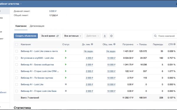
Task: Toggle play status of Вступление в клуб500
Action: pyautogui.click(x=66, y=58)
